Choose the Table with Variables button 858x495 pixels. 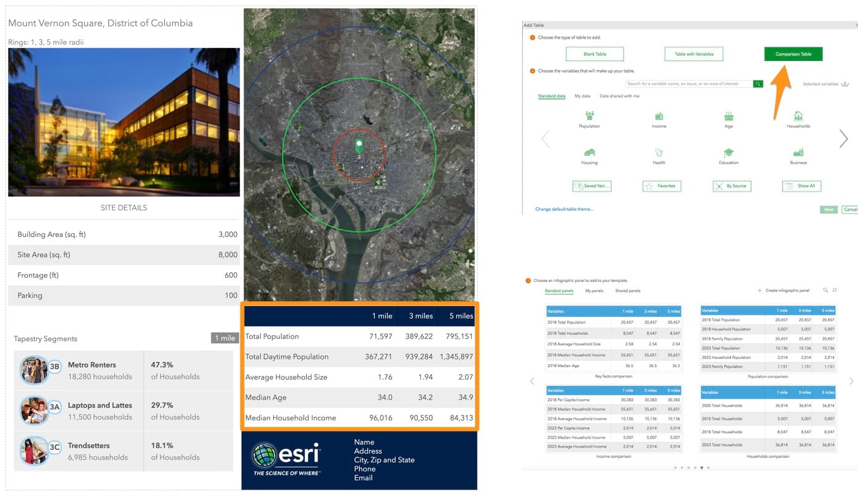[694, 54]
